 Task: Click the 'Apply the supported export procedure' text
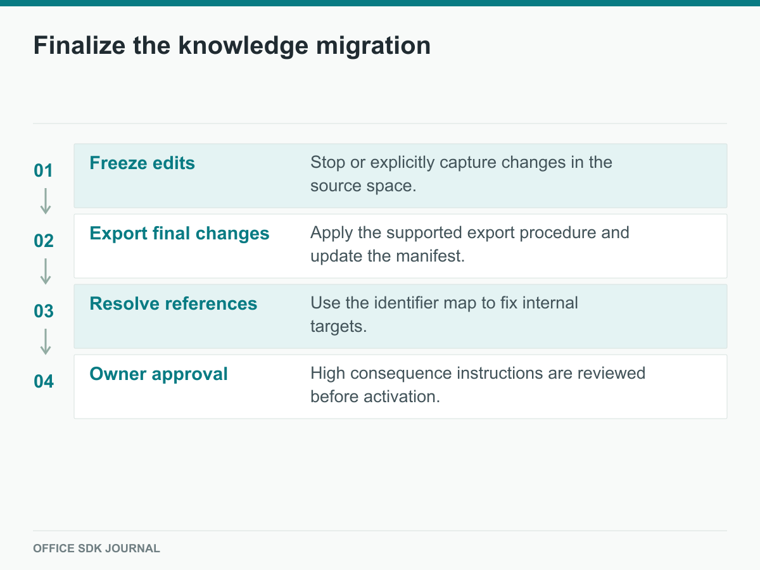[x=470, y=244]
